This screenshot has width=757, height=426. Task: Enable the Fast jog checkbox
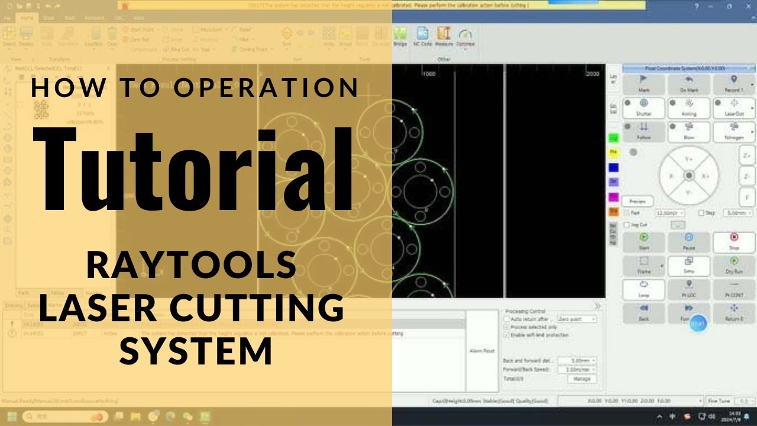tap(627, 213)
